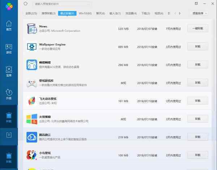This screenshot has height=170, width=217.
Task: Click the blue cloud Tencent Weiyun icon
Action: coord(32,137)
